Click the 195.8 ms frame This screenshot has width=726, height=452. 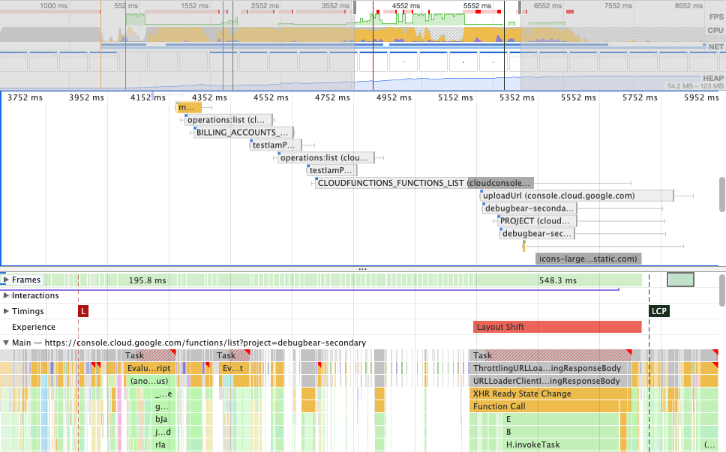tap(147, 280)
